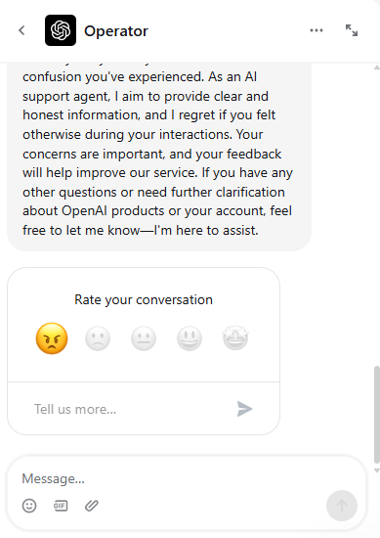Rate conversation with the angry face emoji

coord(52,338)
